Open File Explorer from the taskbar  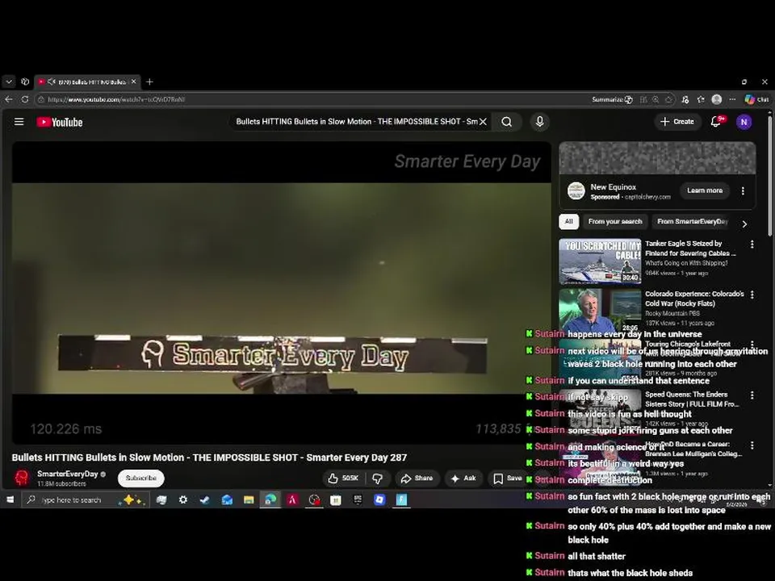[x=249, y=499]
